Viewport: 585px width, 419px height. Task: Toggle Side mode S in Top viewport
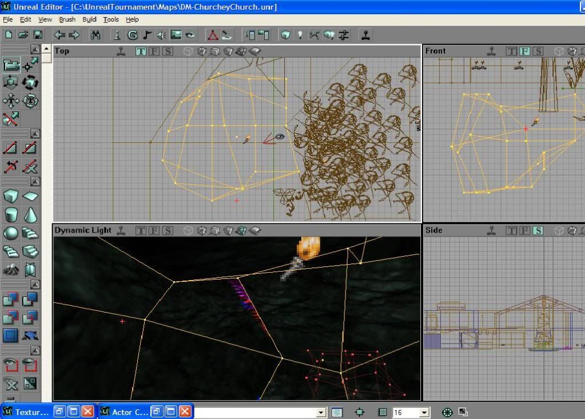tap(168, 51)
